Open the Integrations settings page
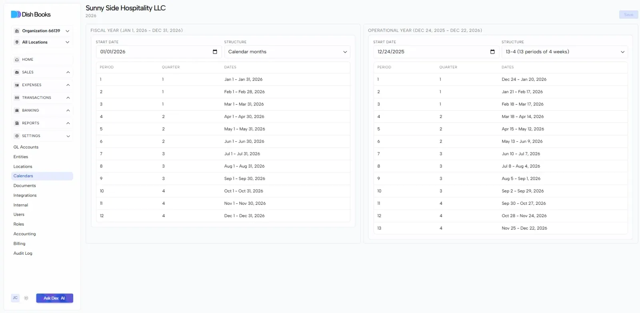 (25, 196)
